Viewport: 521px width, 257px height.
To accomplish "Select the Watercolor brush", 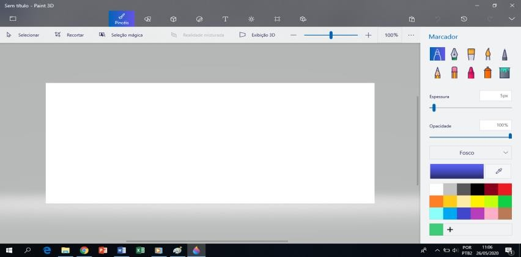I will pyautogui.click(x=487, y=54).
